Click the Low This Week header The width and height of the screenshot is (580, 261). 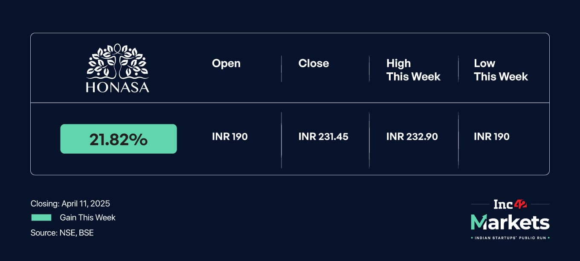[501, 70]
